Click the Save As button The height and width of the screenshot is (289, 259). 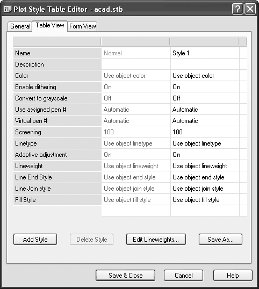point(220,239)
